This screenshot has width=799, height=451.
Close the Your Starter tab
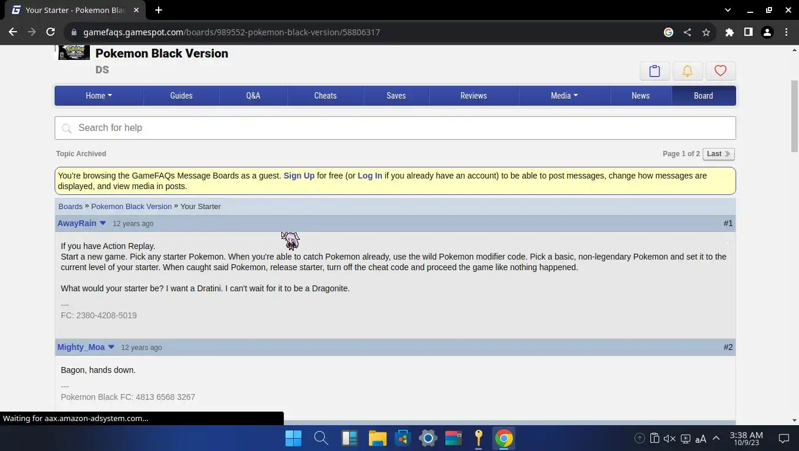tap(136, 10)
